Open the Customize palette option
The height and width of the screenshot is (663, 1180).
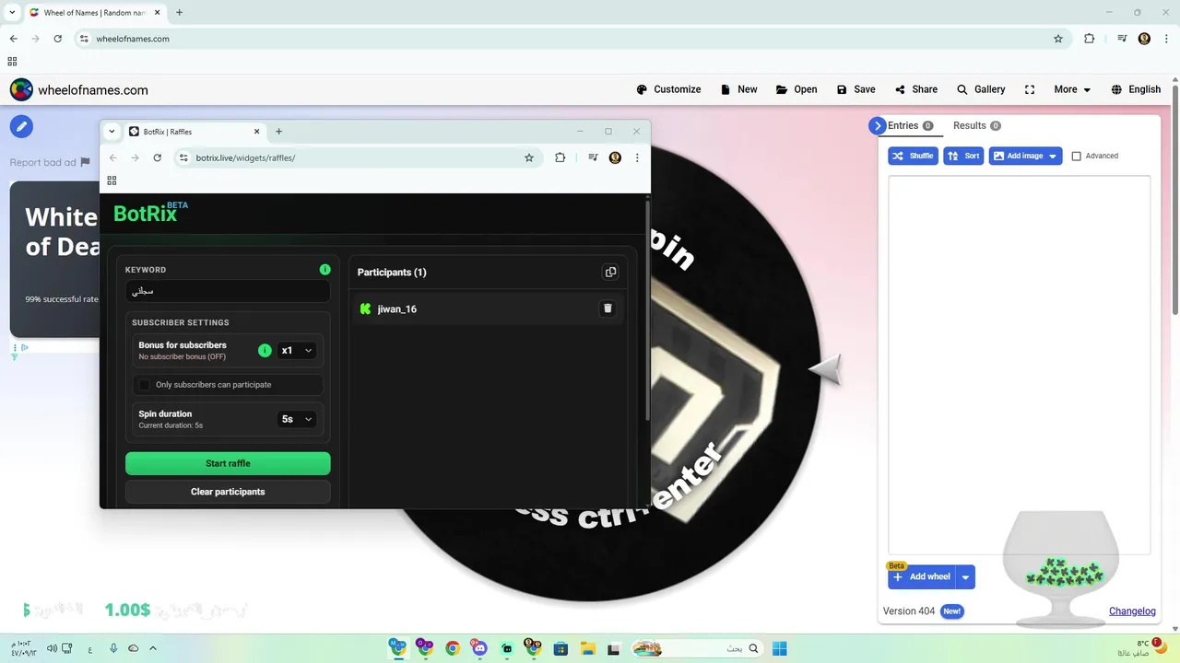668,89
